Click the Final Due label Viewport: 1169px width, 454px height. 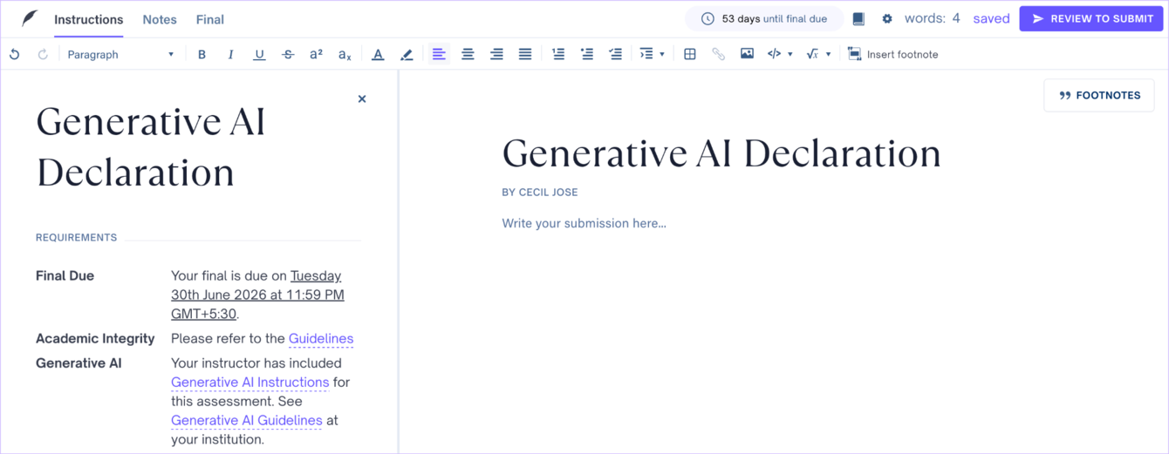(x=65, y=275)
